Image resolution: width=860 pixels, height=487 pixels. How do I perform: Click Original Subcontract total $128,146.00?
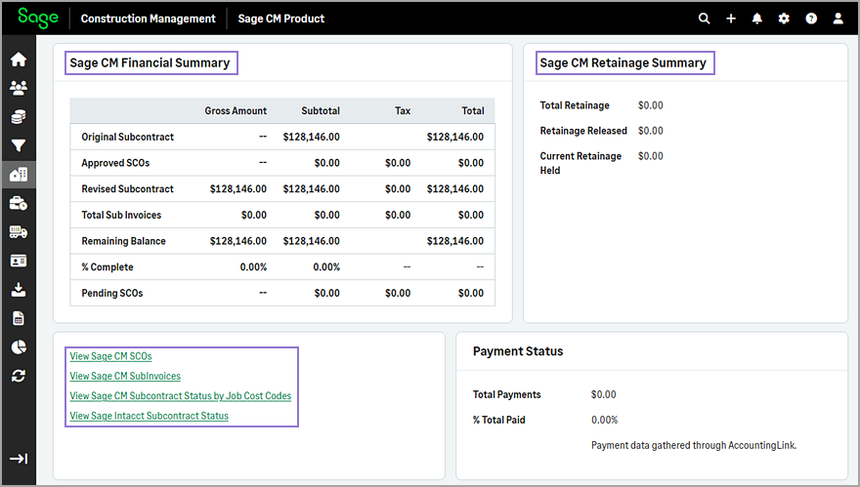[455, 137]
